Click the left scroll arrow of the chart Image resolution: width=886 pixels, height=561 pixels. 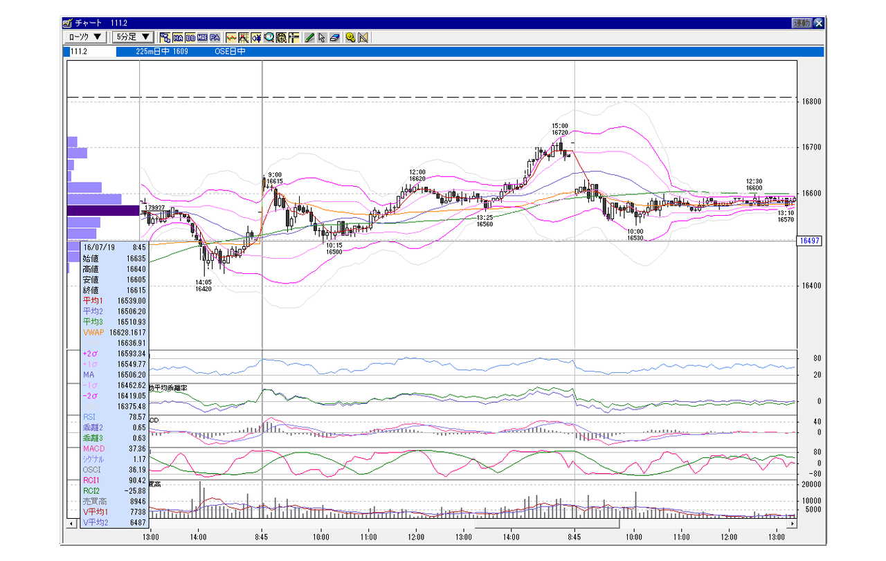71,524
